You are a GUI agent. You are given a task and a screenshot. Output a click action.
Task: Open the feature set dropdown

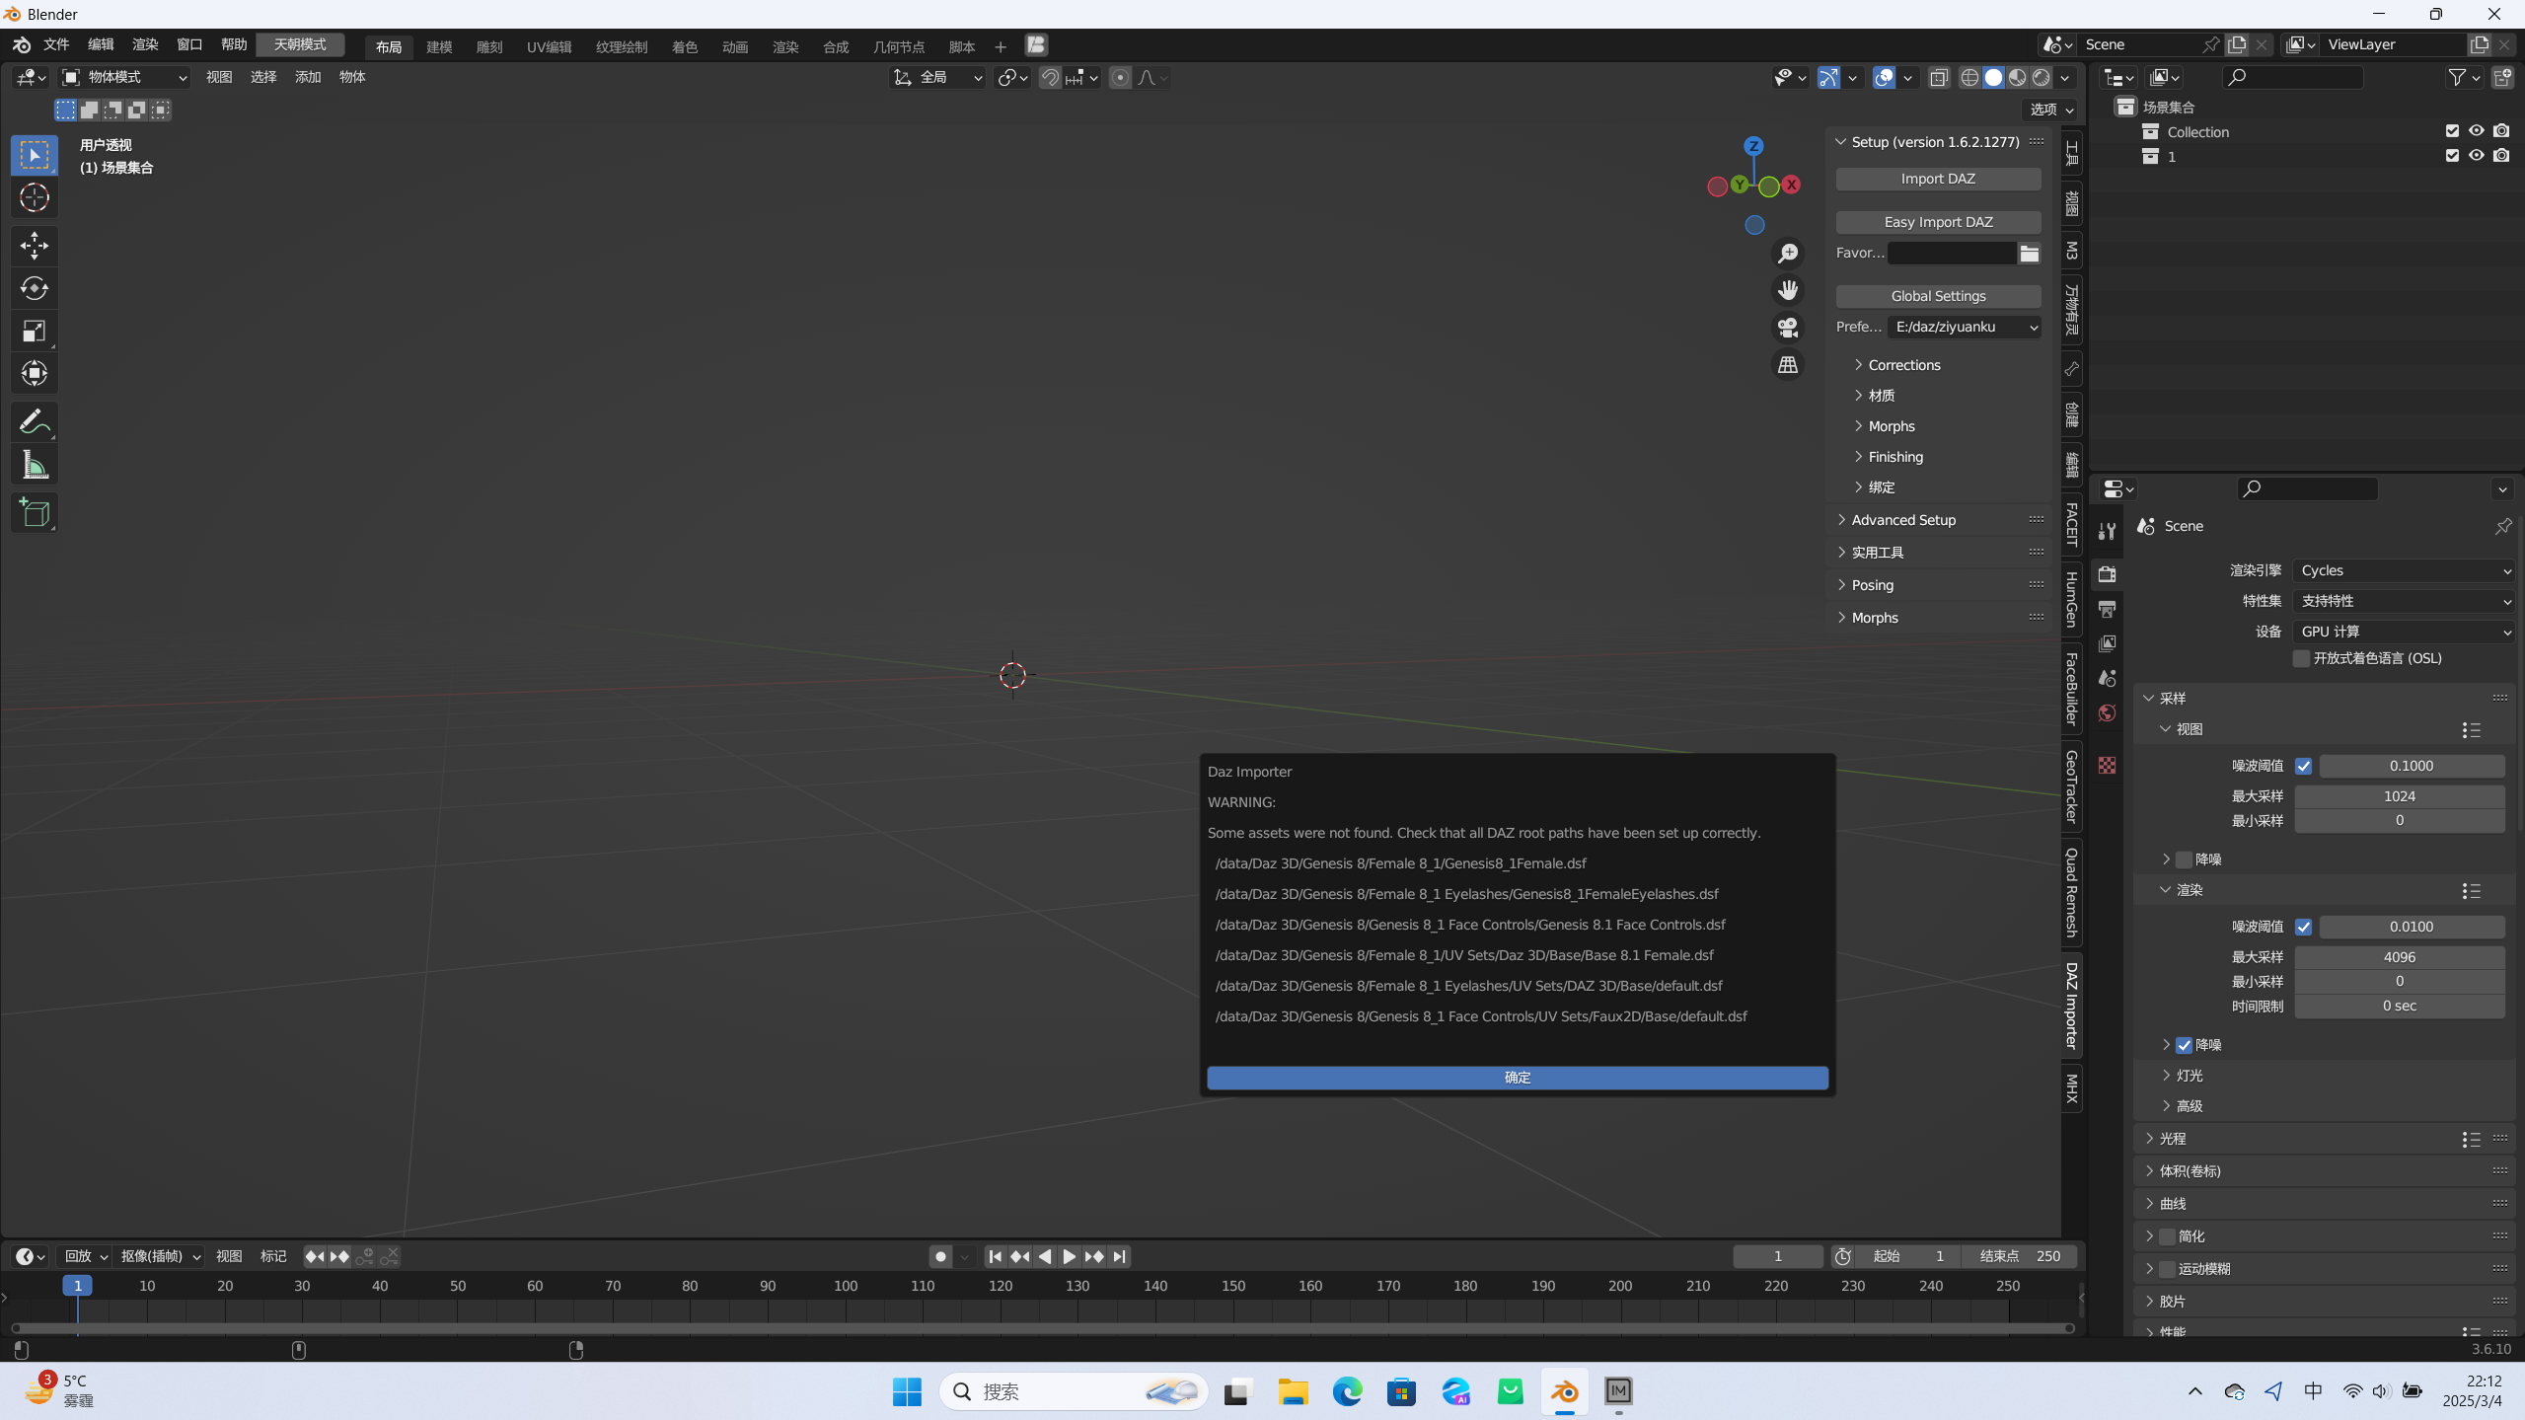tap(2403, 601)
